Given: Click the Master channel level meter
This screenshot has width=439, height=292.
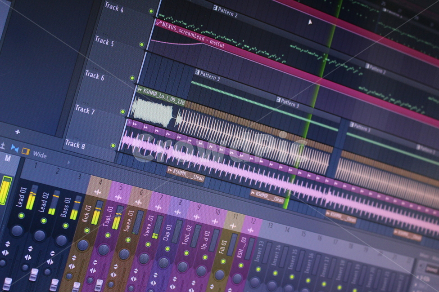Looking at the screenshot, I should coord(5,190).
